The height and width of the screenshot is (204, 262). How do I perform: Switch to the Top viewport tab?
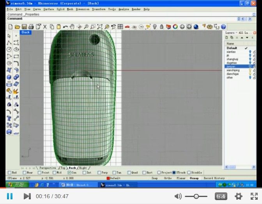(x=63, y=168)
